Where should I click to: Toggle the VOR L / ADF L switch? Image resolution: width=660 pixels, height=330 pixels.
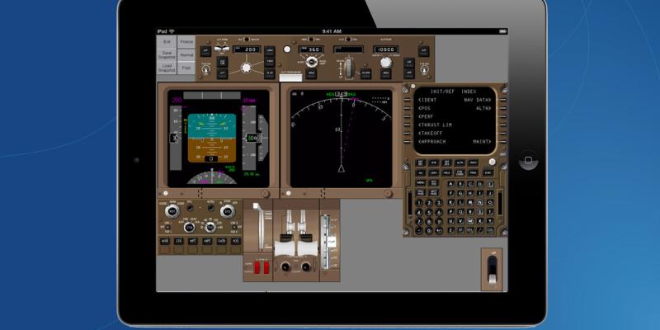[x=168, y=227]
